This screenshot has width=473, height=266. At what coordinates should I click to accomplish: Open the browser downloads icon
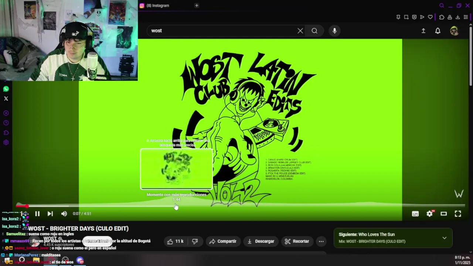[x=457, y=17]
